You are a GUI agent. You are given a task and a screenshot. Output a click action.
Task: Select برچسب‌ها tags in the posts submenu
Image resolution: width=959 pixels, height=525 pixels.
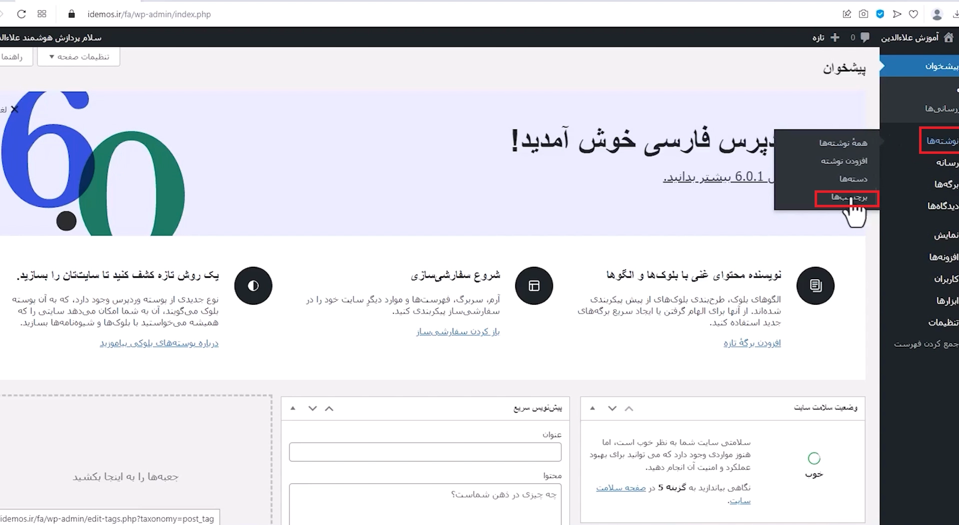pos(849,197)
